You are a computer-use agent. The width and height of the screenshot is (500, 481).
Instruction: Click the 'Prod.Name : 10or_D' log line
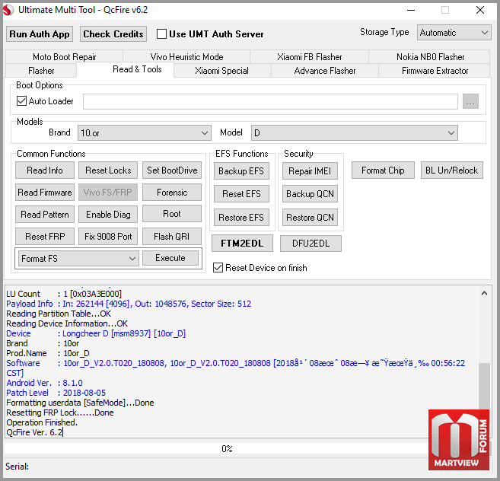tap(48, 353)
